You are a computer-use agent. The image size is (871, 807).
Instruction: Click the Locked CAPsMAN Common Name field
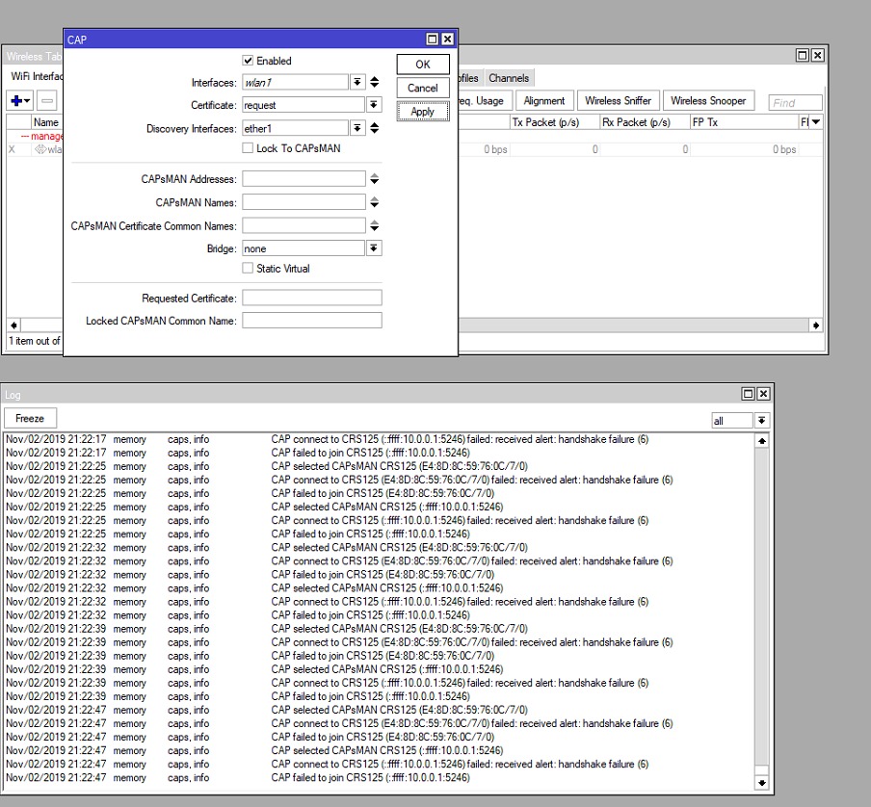pos(311,321)
